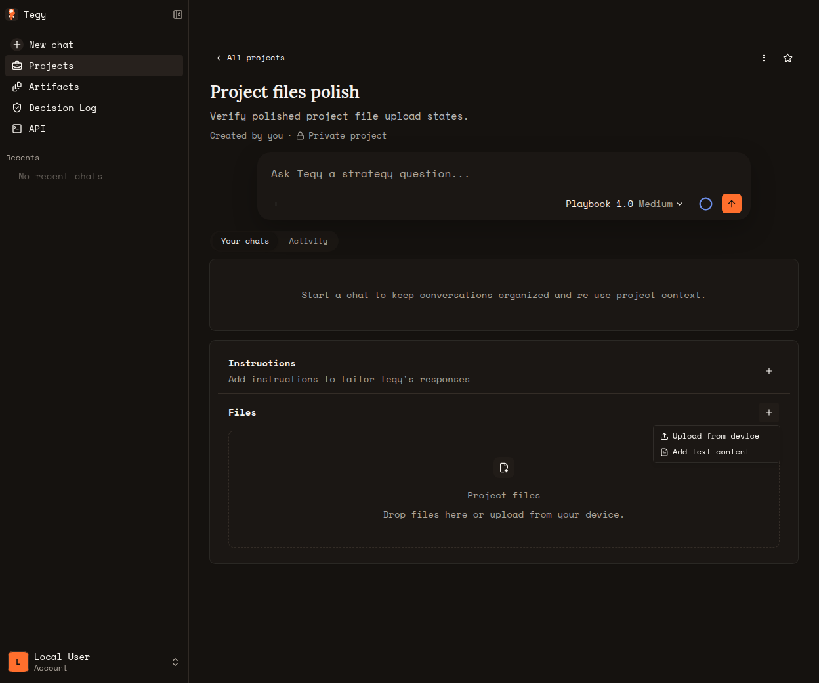Click the Private project label
Image resolution: width=819 pixels, height=683 pixels.
[341, 135]
